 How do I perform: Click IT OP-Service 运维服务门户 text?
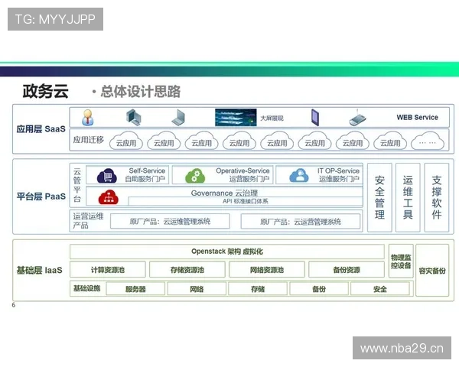pos(339,175)
